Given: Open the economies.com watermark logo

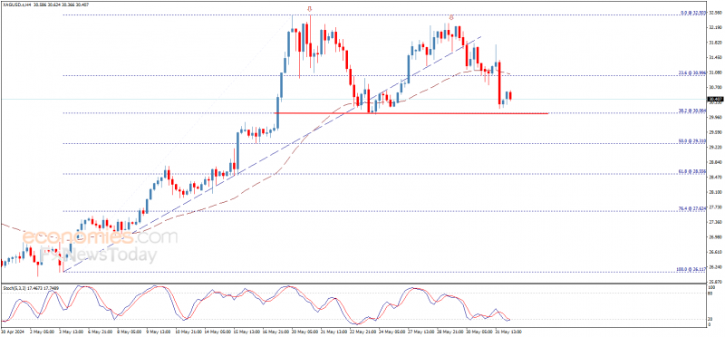Looking at the screenshot, I should tap(101, 237).
